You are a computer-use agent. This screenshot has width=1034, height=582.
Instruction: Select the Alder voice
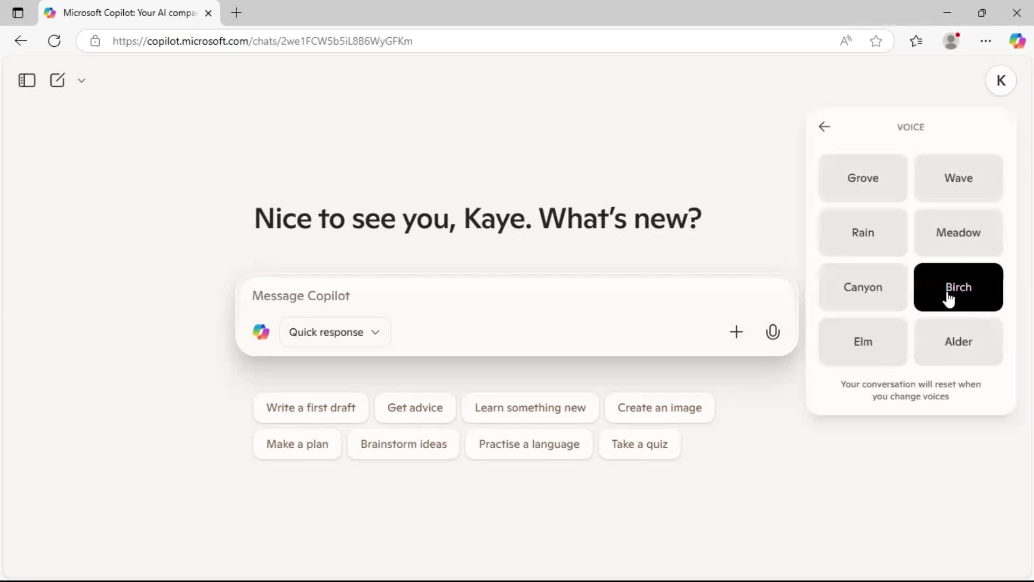coord(958,342)
